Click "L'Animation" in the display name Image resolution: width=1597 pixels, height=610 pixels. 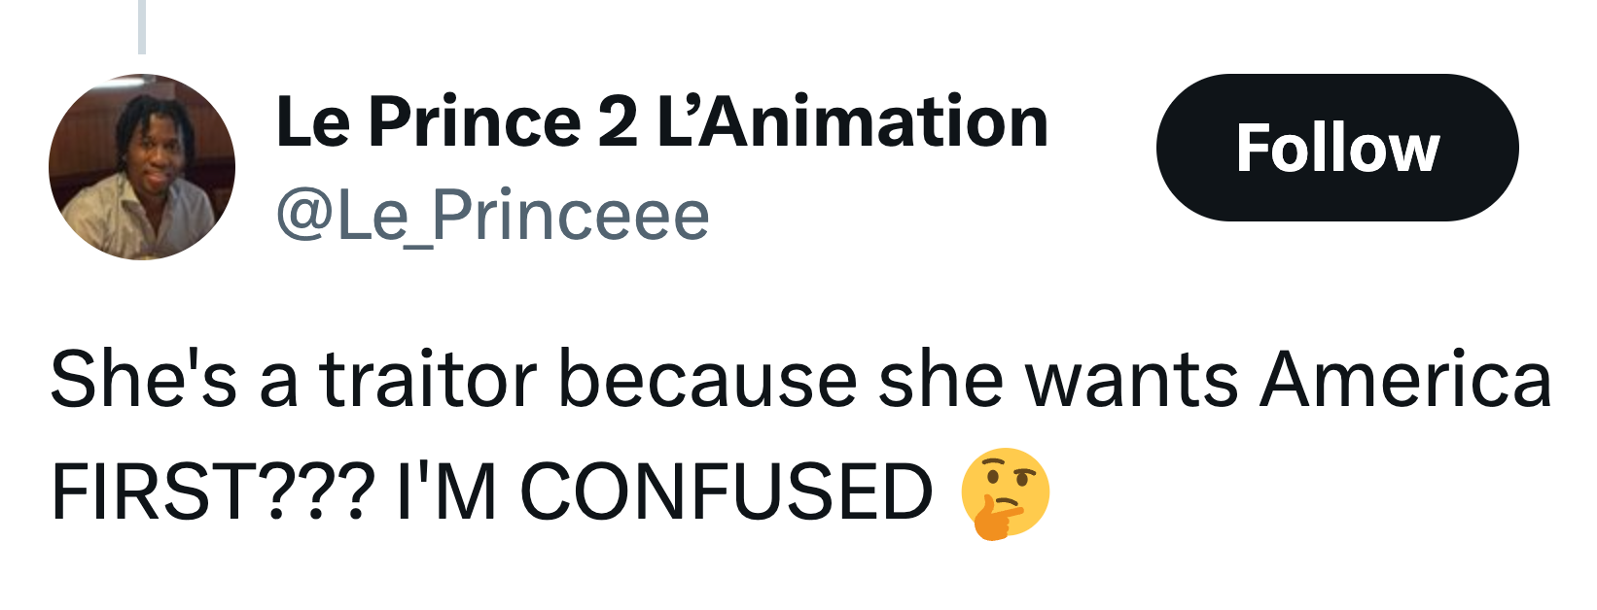(x=853, y=122)
